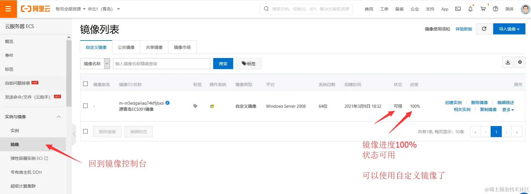Click the search magnifier icon
Screen dimensions: 531x194
[x=266, y=9]
